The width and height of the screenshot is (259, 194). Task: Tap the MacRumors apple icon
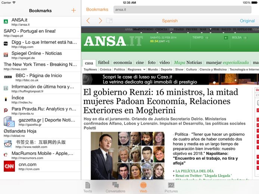pyautogui.click(x=6, y=155)
